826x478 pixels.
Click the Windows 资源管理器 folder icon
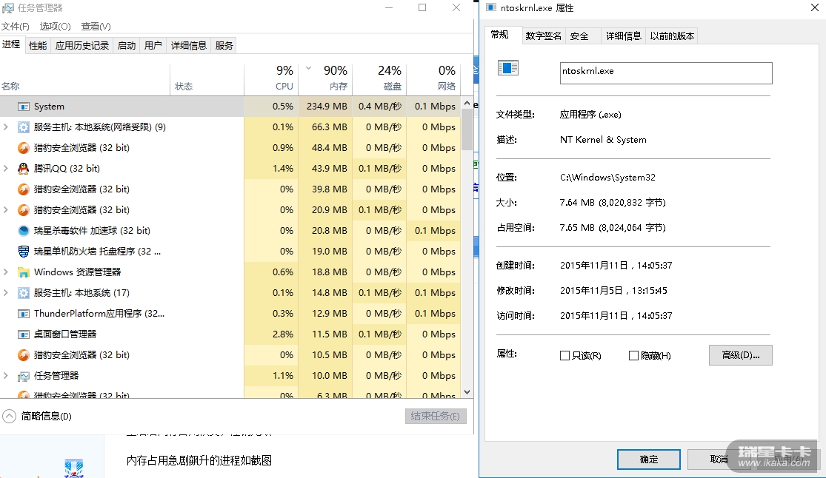pos(23,272)
